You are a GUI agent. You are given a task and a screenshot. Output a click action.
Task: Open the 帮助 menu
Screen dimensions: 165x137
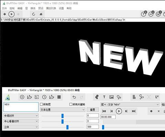coord(69,8)
